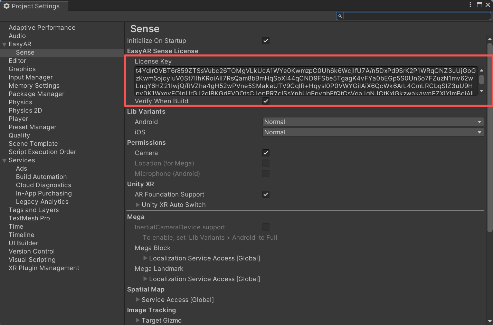Close the Project Settings window

(488, 5)
